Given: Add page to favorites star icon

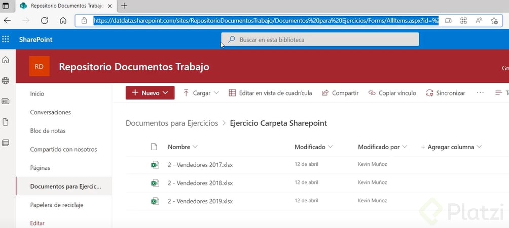Looking at the screenshot, I should point(494,21).
